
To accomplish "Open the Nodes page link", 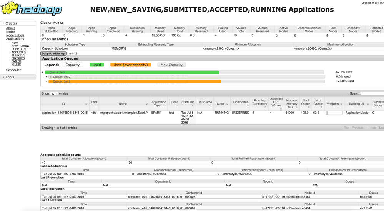I will [x=11, y=32].
